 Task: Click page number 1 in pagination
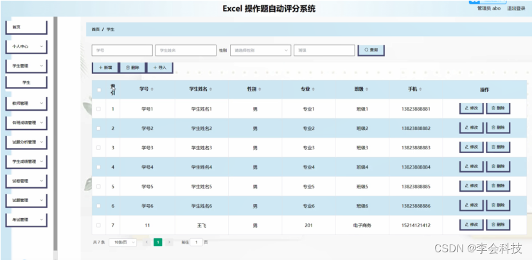158,243
